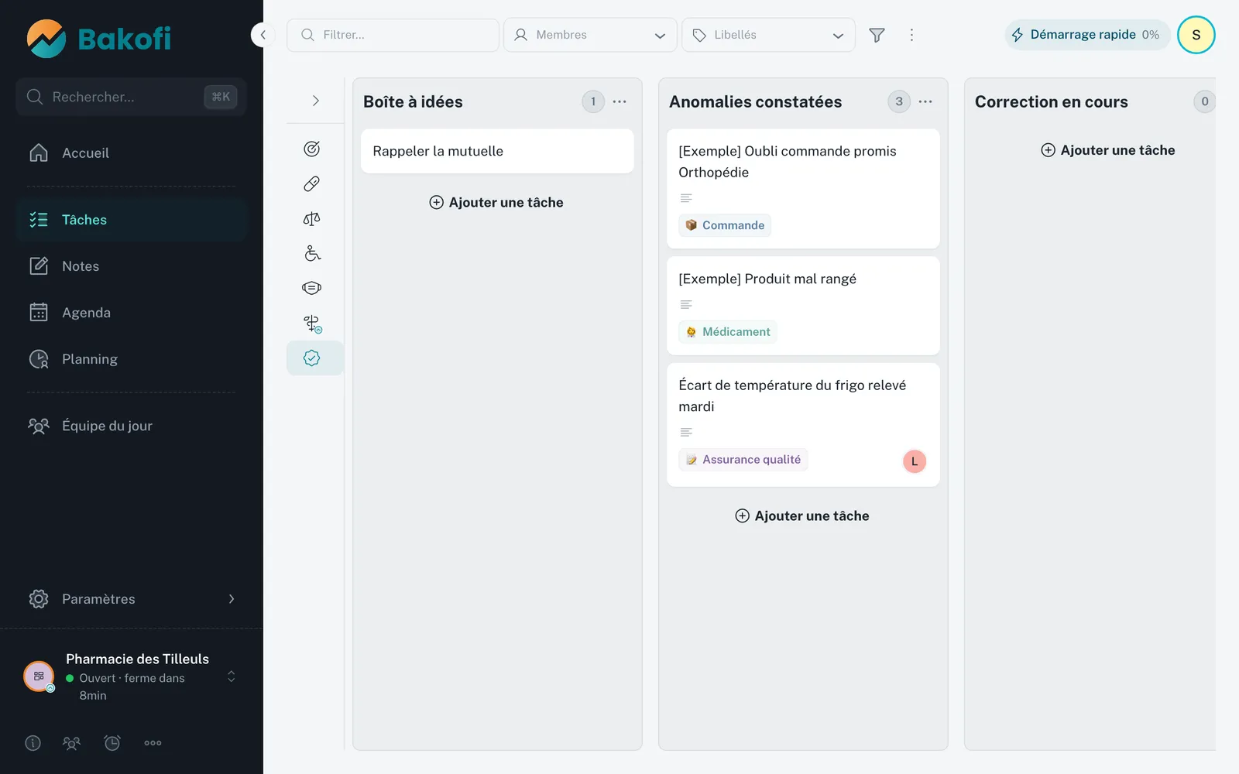The image size is (1239, 774).
Task: Add a task in Correction en cours
Action: point(1108,150)
